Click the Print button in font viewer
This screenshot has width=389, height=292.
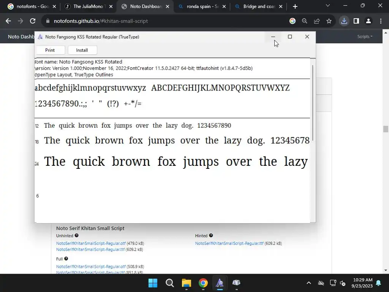tap(50, 50)
